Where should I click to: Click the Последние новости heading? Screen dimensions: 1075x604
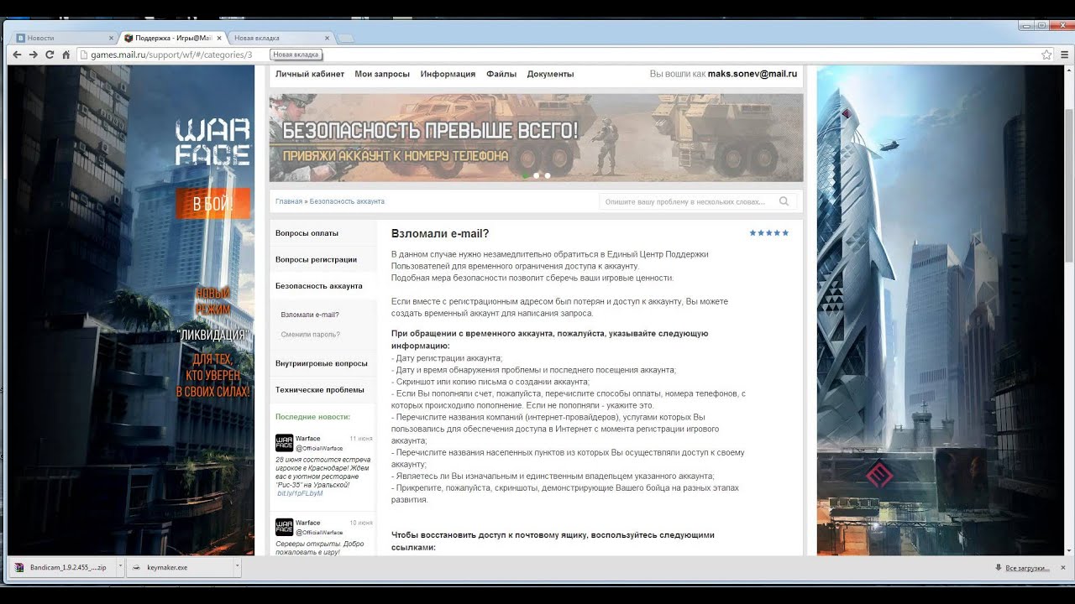pos(312,417)
